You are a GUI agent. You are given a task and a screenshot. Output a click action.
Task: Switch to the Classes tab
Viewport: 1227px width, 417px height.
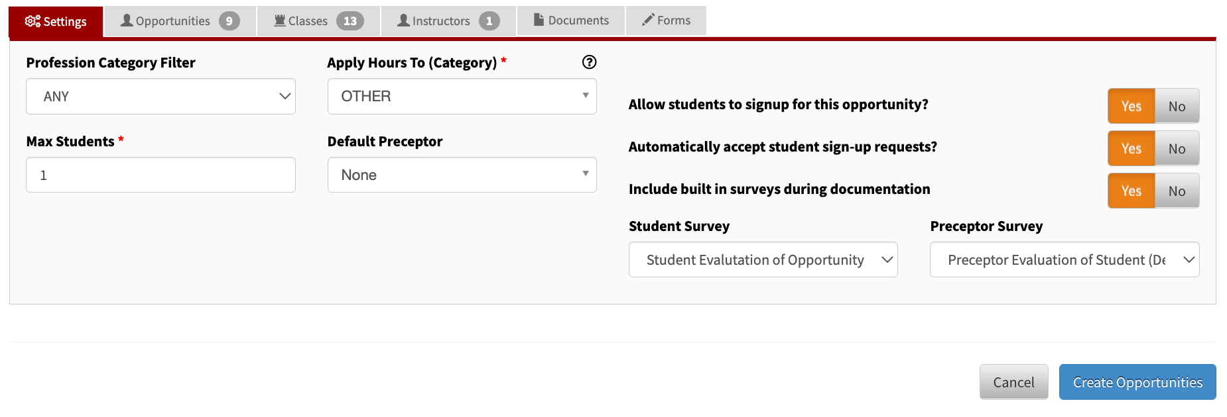(319, 21)
